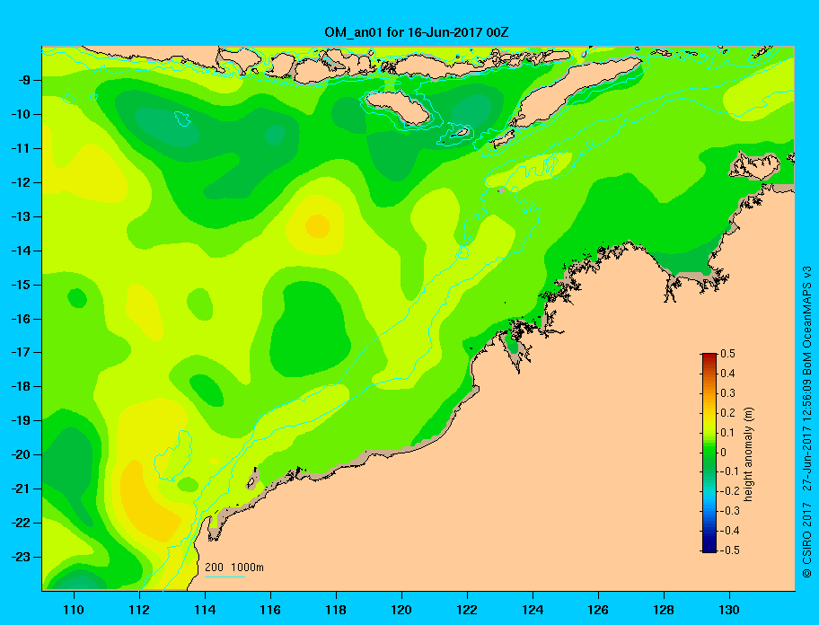The image size is (819, 625).
Task: Click the colorbar tick label "0.4"
Action: coord(727,374)
